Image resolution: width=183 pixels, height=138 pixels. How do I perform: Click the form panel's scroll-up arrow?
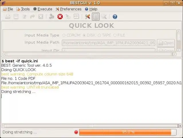coord(179,31)
